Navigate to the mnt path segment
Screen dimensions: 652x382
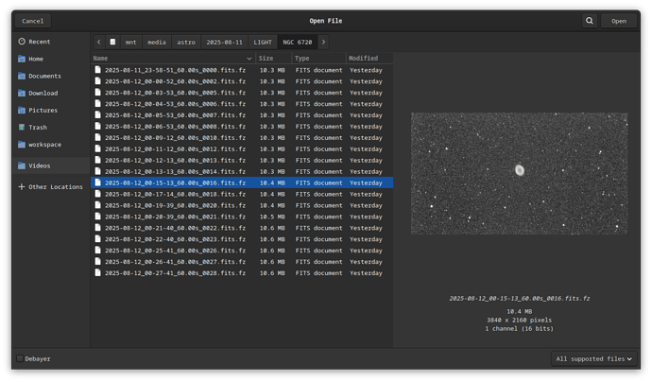click(131, 42)
